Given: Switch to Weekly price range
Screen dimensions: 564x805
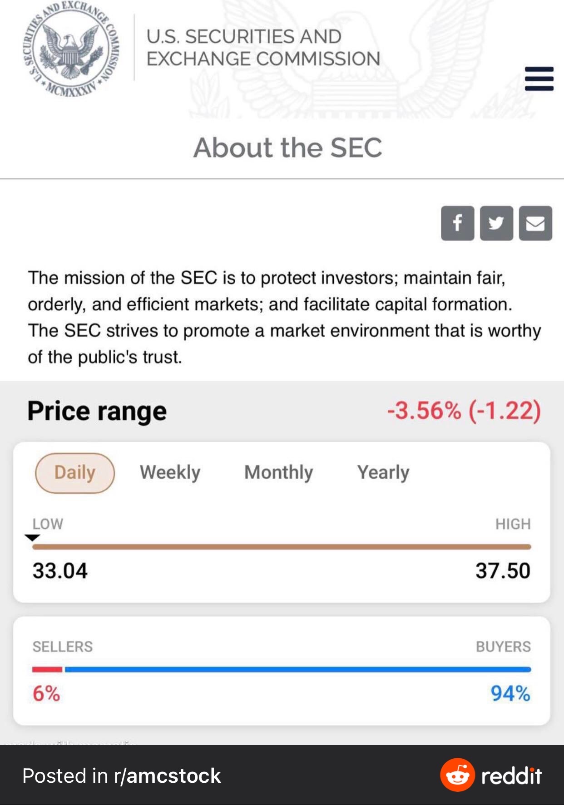Looking at the screenshot, I should [170, 473].
